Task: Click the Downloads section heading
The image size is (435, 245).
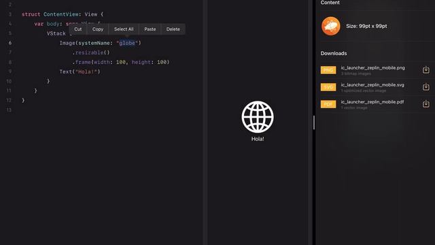Action: 334,53
